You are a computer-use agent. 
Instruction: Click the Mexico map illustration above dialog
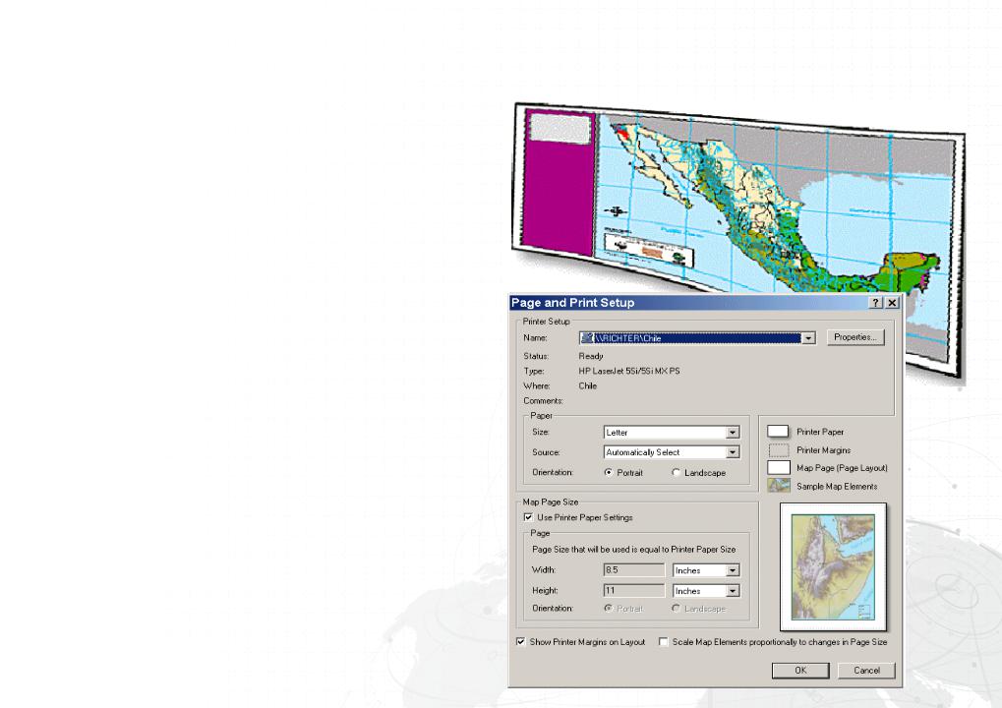tap(738, 205)
